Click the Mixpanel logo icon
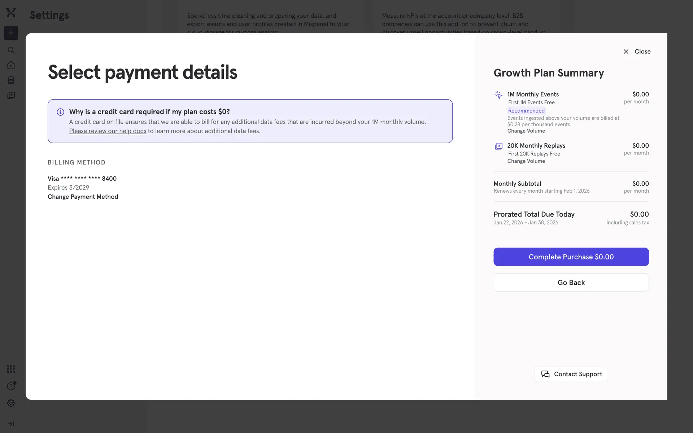 [11, 13]
